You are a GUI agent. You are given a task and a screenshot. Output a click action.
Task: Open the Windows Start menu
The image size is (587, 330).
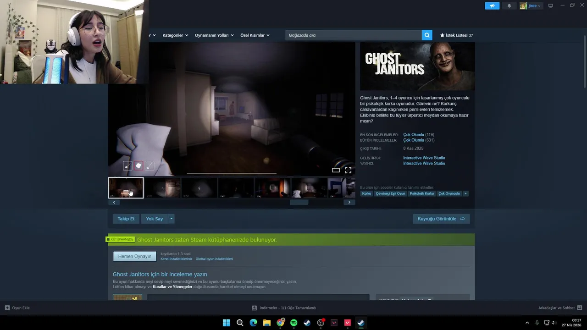click(x=227, y=323)
